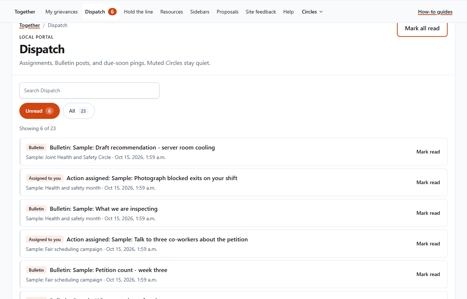Switch to the All filter tab
The width and height of the screenshot is (467, 299).
[79, 111]
